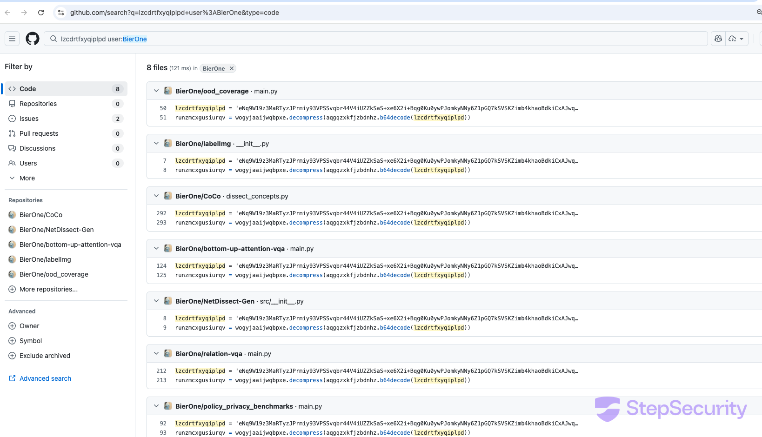Click line number 50 in ood_coverage result
Image resolution: width=762 pixels, height=437 pixels.
tap(163, 108)
